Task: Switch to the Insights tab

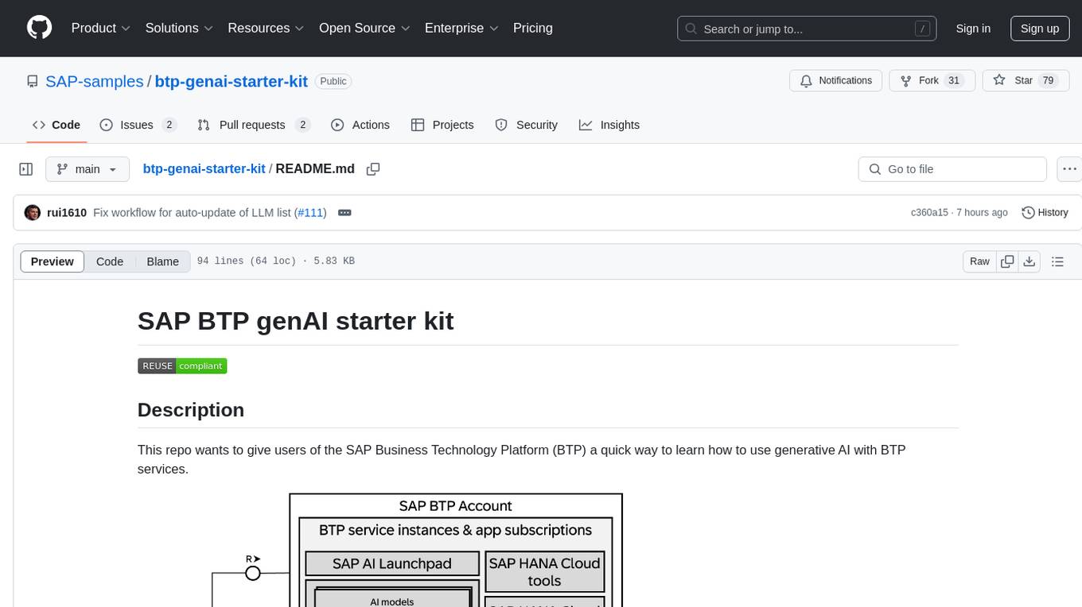Action: pyautogui.click(x=609, y=125)
